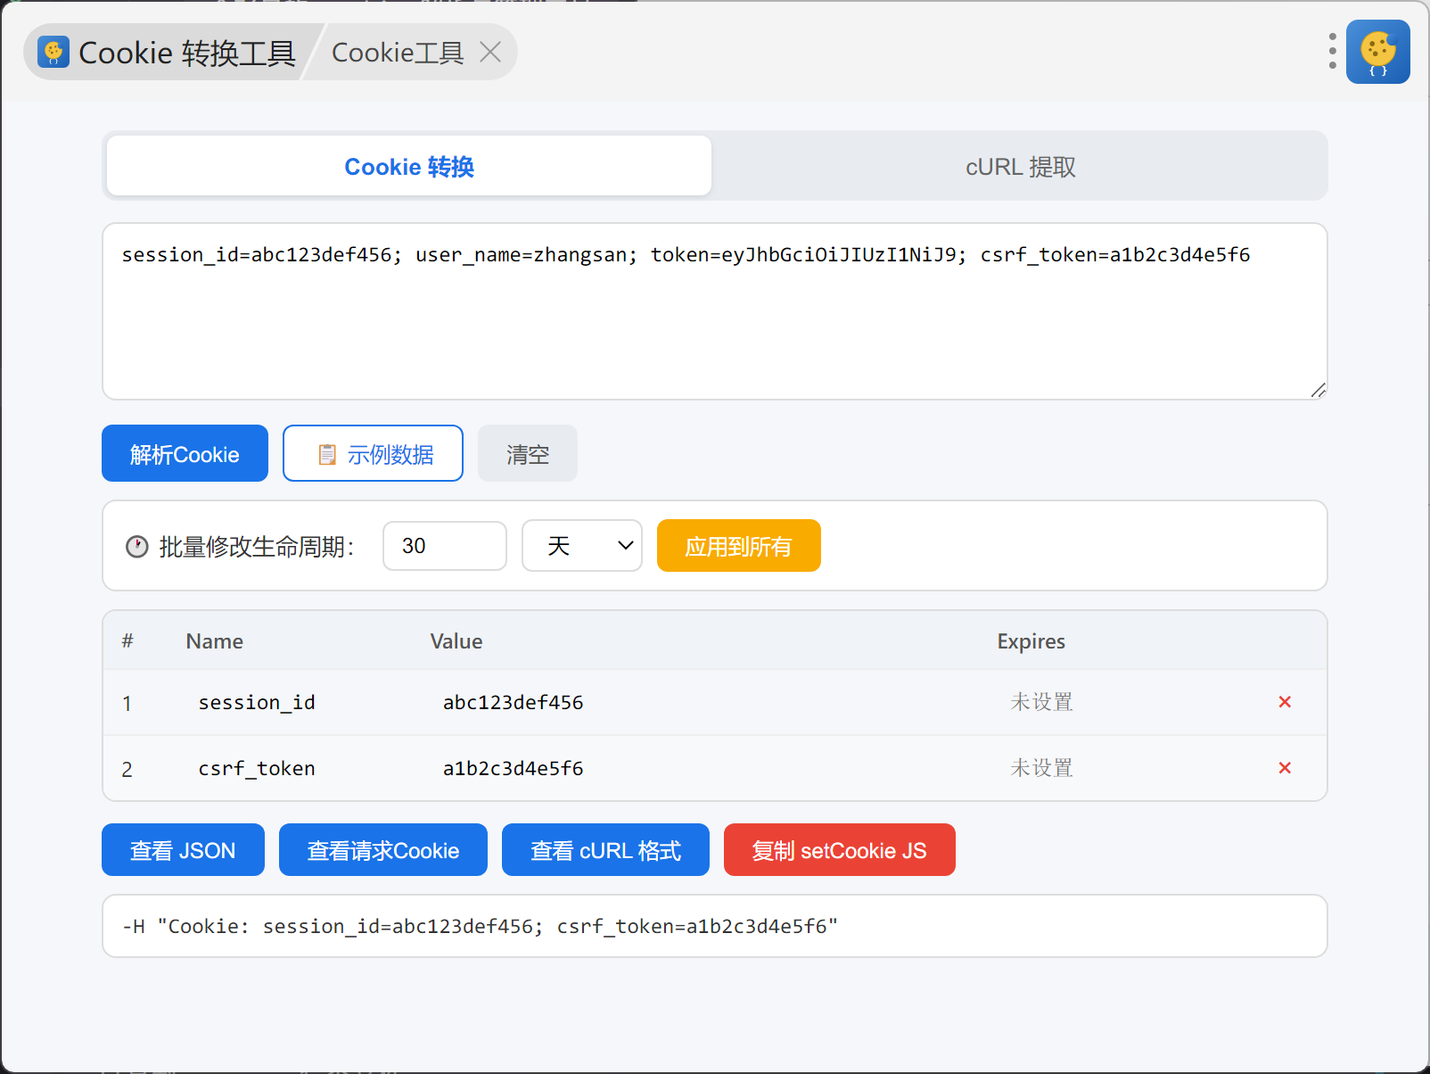Expand the 天 time unit dropdown
This screenshot has width=1430, height=1074.
tap(581, 546)
